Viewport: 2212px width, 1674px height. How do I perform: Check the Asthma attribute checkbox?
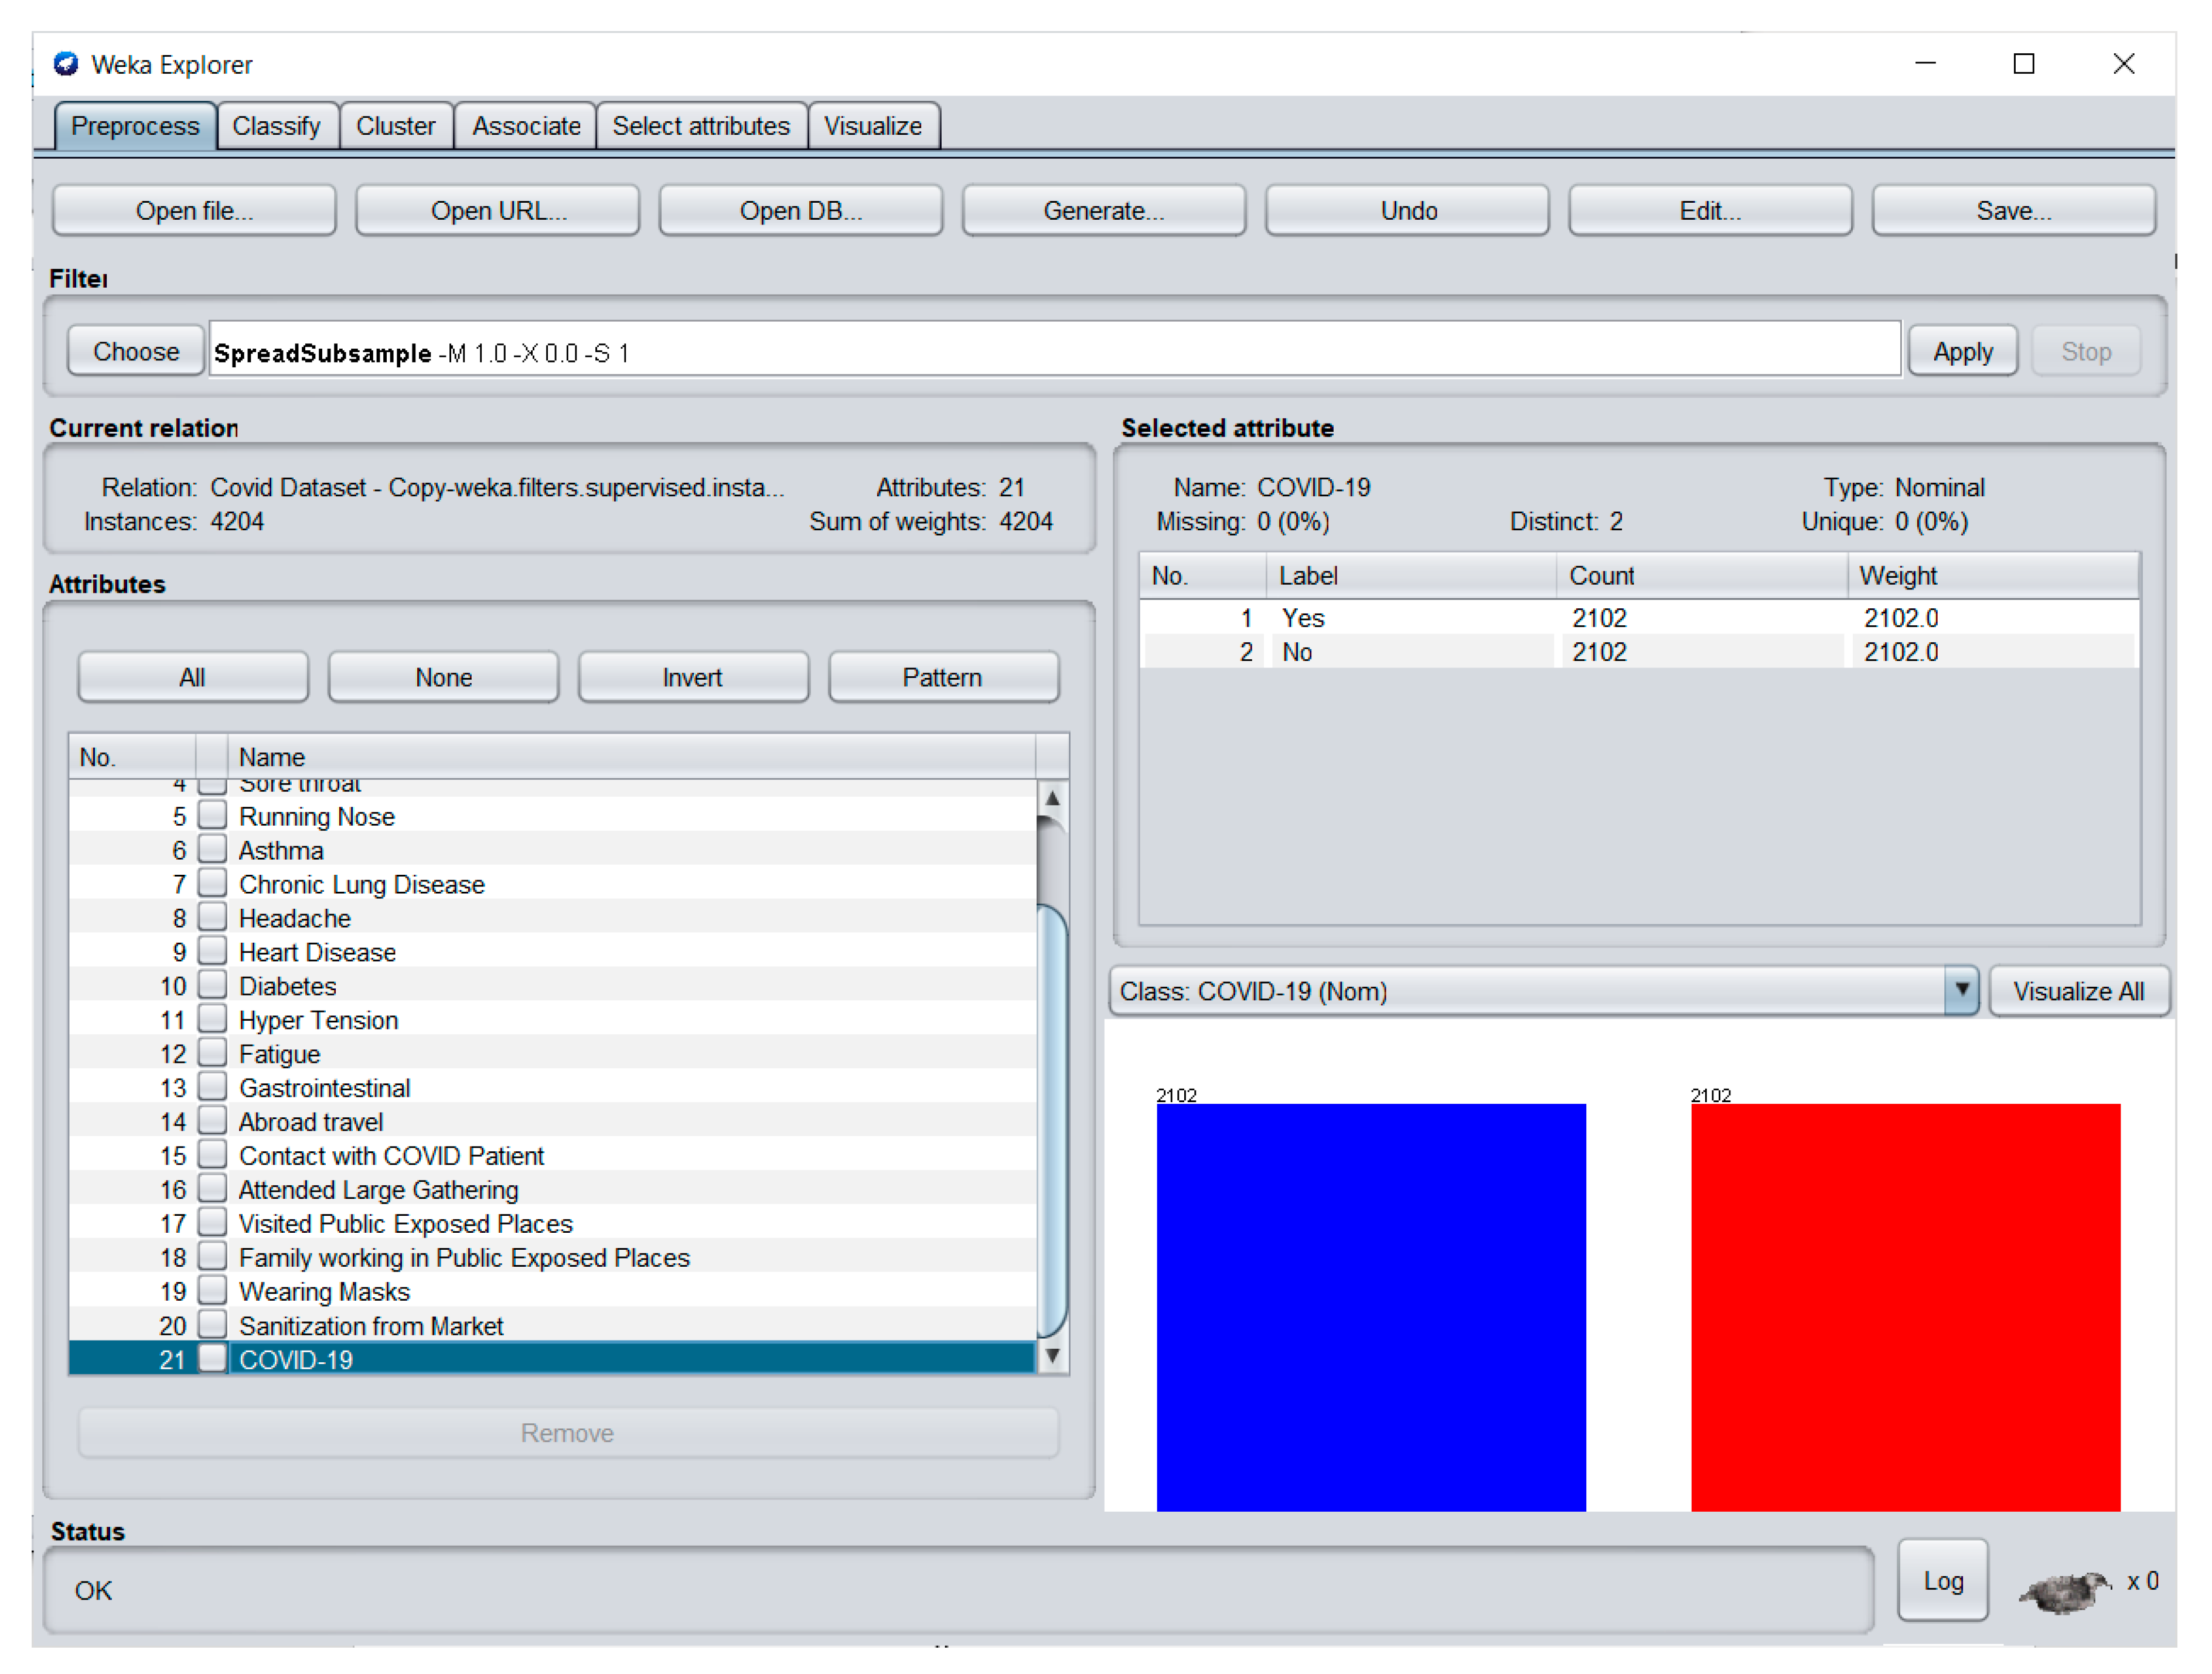[212, 850]
